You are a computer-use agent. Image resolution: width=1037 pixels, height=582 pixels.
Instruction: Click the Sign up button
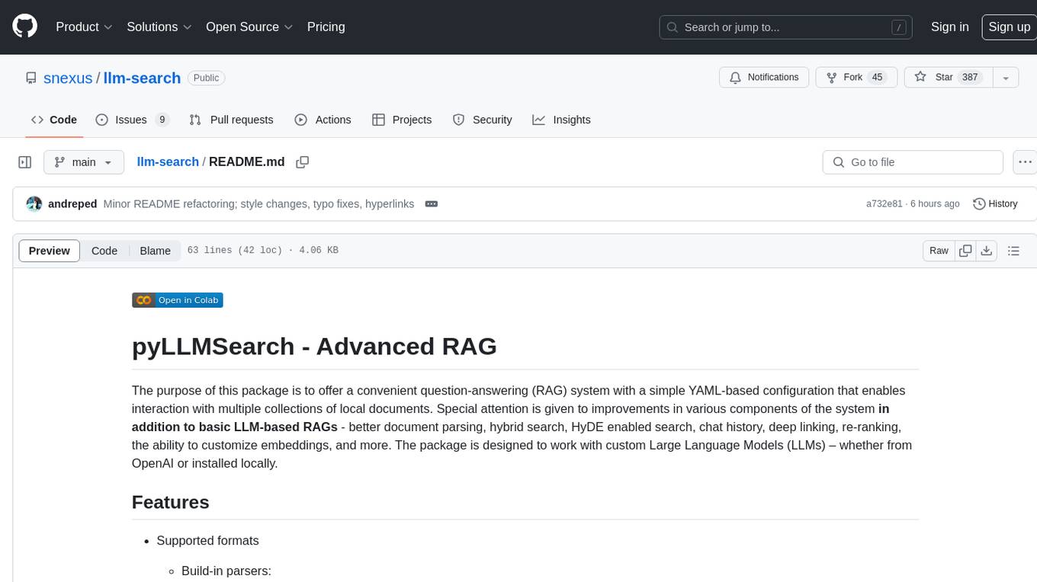1009,27
